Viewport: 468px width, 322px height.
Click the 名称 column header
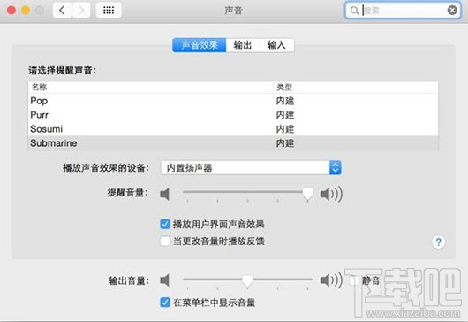(x=151, y=87)
